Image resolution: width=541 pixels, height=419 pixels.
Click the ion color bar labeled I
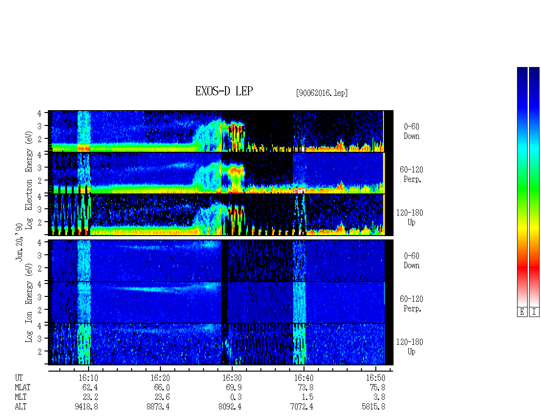pos(534,187)
